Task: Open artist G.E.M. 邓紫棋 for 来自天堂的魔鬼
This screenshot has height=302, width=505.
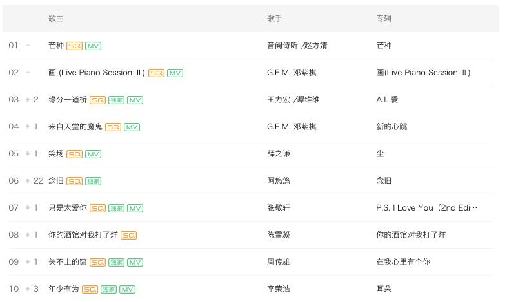Action: (x=292, y=127)
